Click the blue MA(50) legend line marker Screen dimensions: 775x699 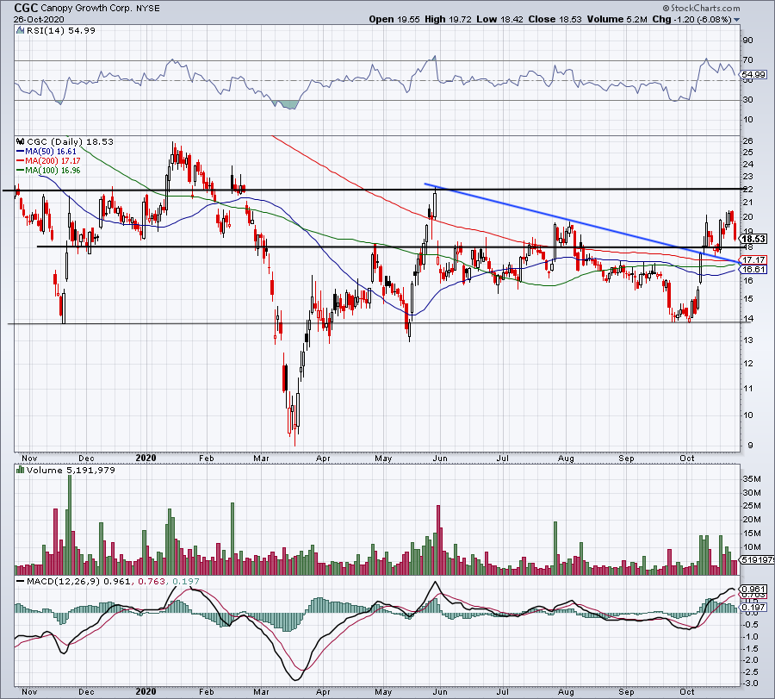21,152
